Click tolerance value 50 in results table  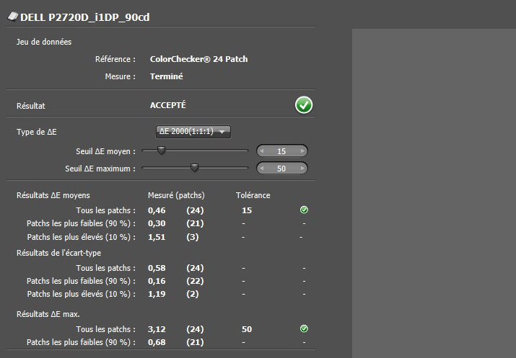(x=247, y=329)
